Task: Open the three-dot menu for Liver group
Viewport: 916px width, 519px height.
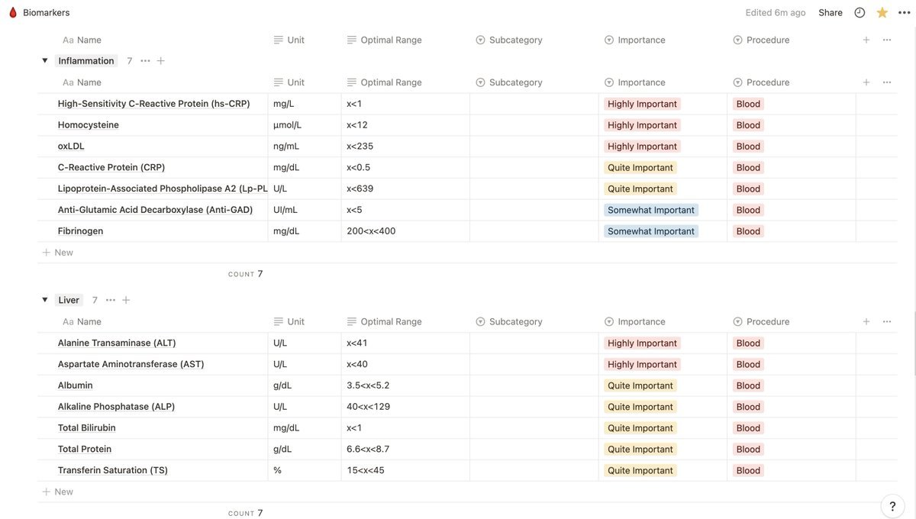Action: click(x=111, y=301)
